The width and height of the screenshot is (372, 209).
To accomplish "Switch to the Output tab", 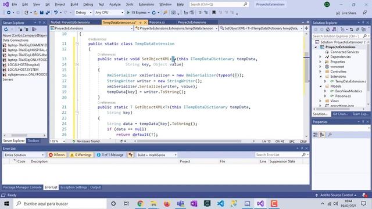I will click(x=95, y=187).
